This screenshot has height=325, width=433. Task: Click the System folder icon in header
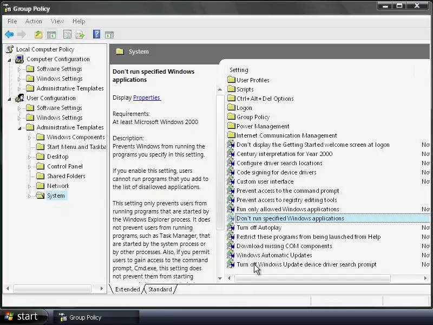tap(120, 51)
